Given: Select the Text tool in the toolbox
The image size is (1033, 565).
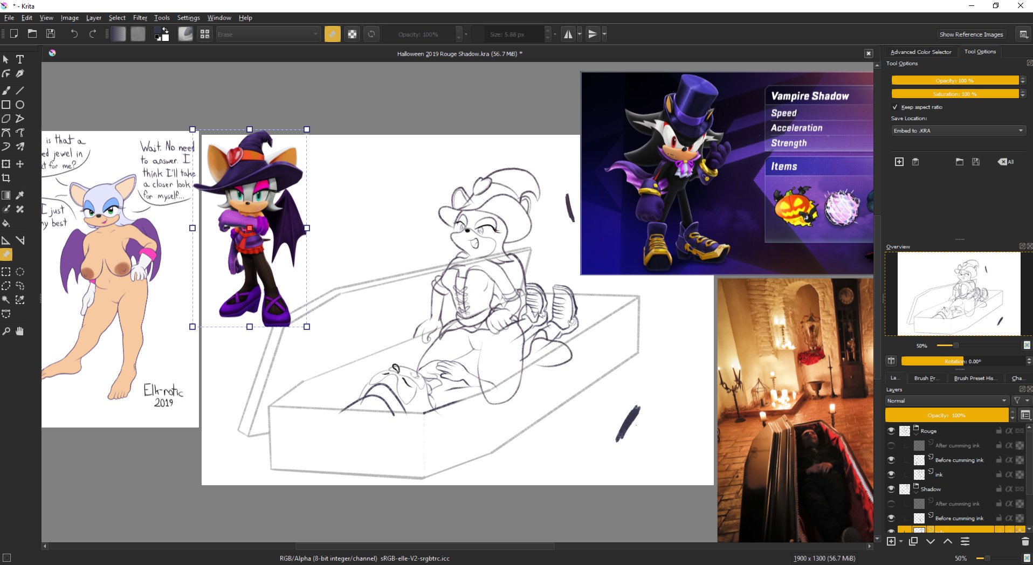Looking at the screenshot, I should pyautogui.click(x=20, y=59).
